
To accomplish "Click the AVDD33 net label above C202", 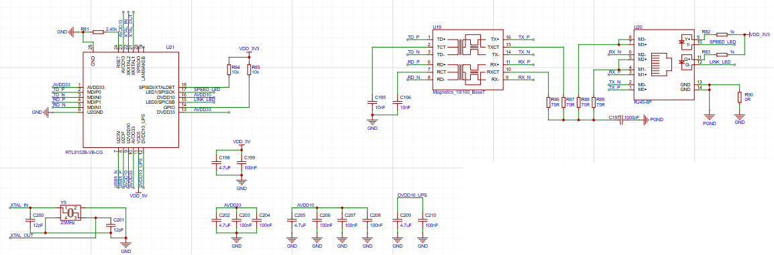I will pyautogui.click(x=233, y=205).
